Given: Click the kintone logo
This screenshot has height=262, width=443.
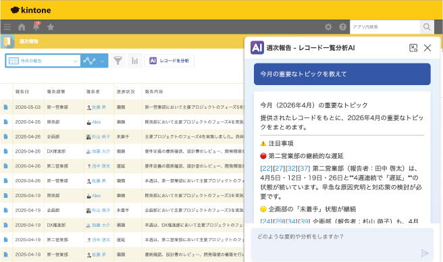Looking at the screenshot, I should [31, 10].
